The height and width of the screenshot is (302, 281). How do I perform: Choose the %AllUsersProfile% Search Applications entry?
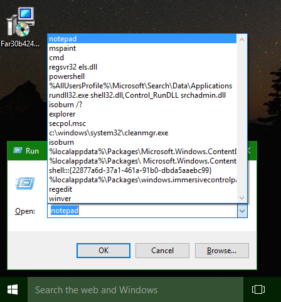point(142,86)
